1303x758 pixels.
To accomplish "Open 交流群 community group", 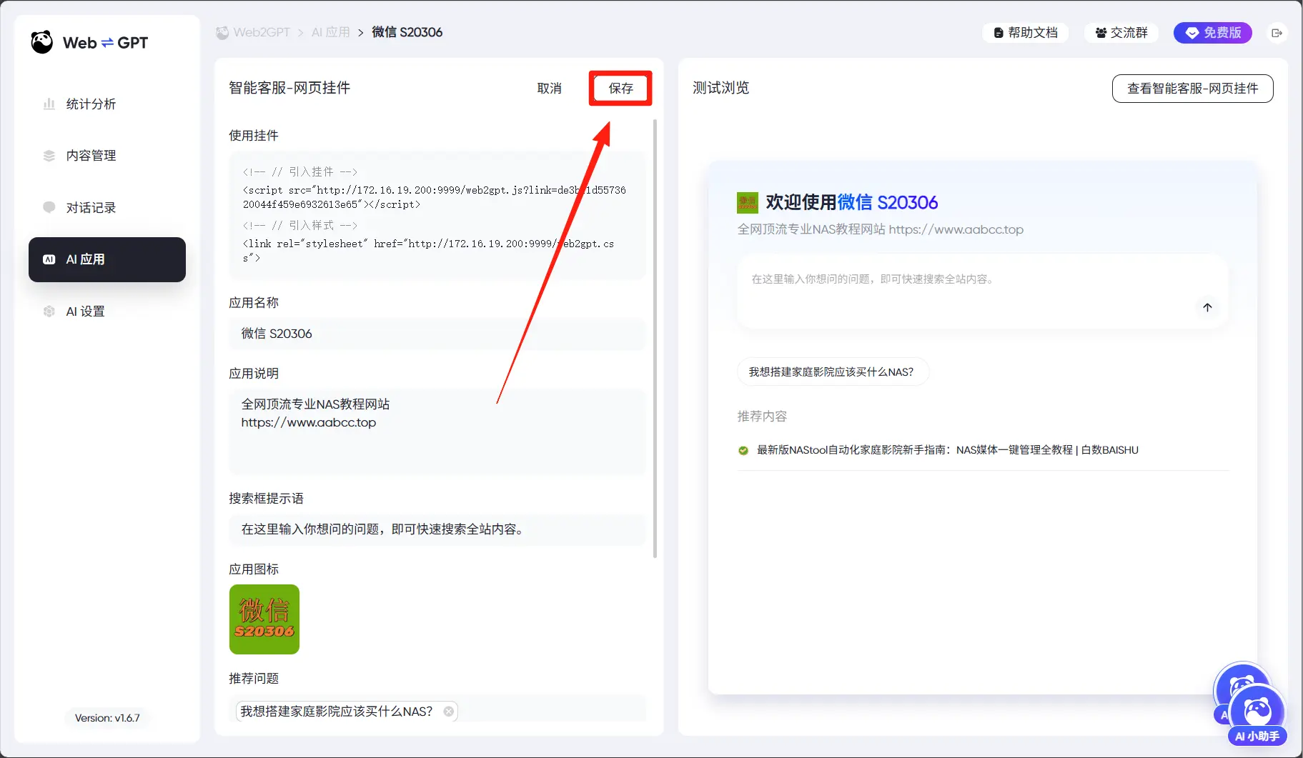I will coord(1121,33).
